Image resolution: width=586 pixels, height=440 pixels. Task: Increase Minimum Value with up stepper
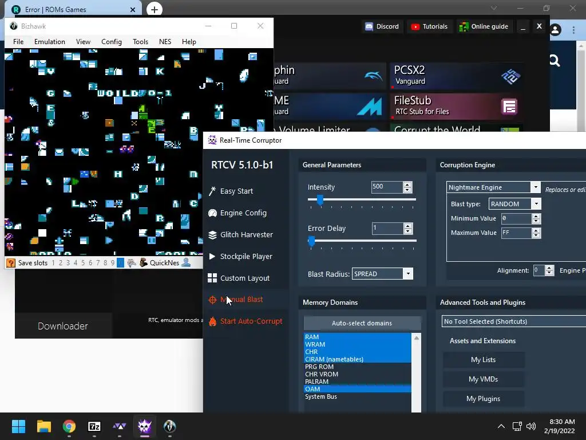(x=536, y=216)
